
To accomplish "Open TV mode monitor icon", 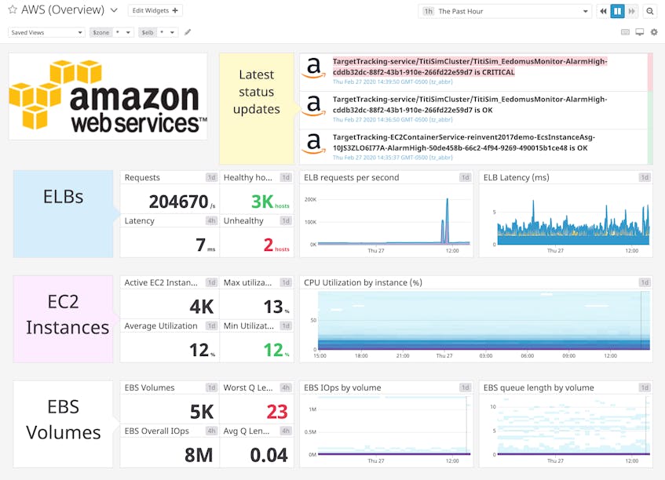I will [640, 32].
